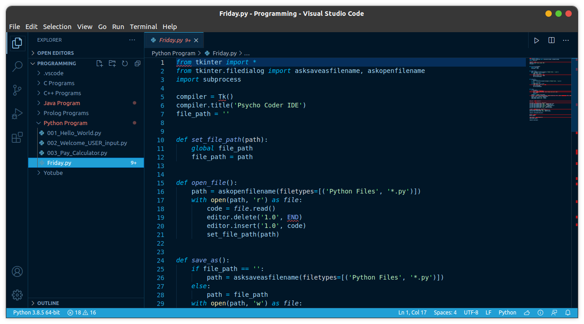Select Friday.py in the Explorer tree
The image size is (584, 324).
(86, 163)
